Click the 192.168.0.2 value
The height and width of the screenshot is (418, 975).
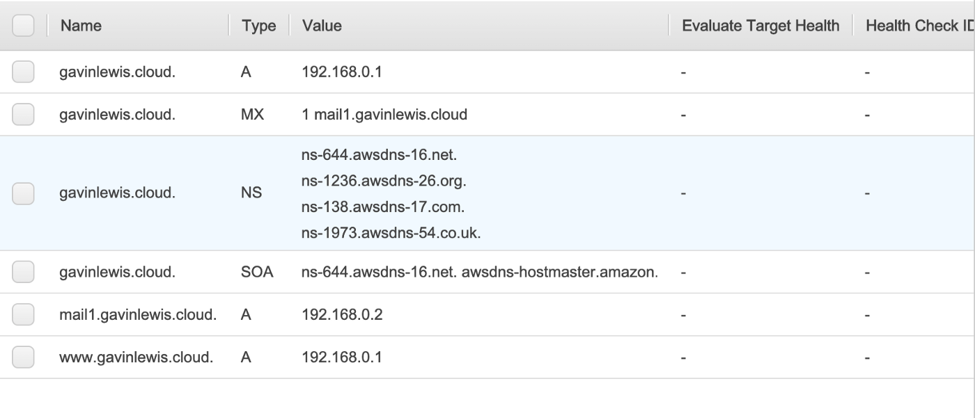pos(342,315)
